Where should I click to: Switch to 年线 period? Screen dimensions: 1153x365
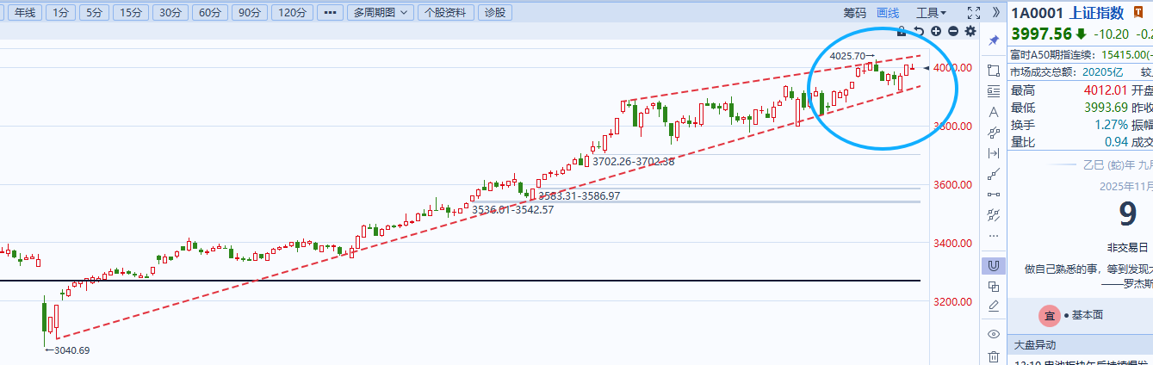(x=25, y=12)
